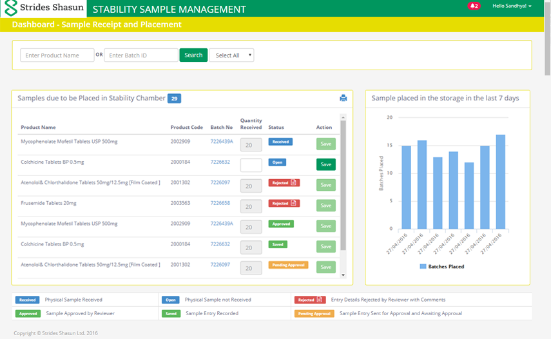Image resolution: width=551 pixels, height=339 pixels.
Task: Open comments icon on Frusemide Rejected status
Action: (294, 203)
